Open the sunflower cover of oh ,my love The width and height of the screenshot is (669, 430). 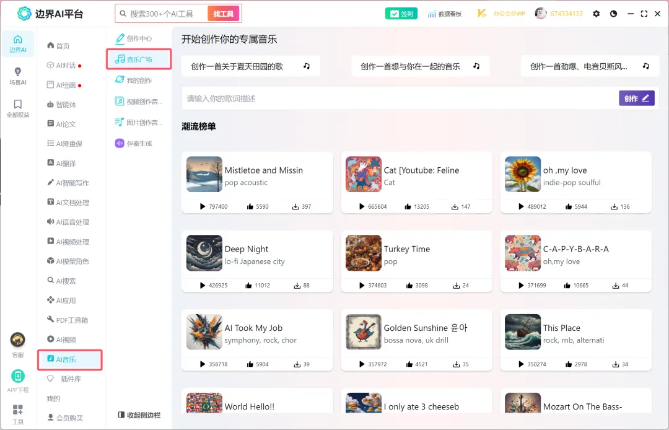523,174
